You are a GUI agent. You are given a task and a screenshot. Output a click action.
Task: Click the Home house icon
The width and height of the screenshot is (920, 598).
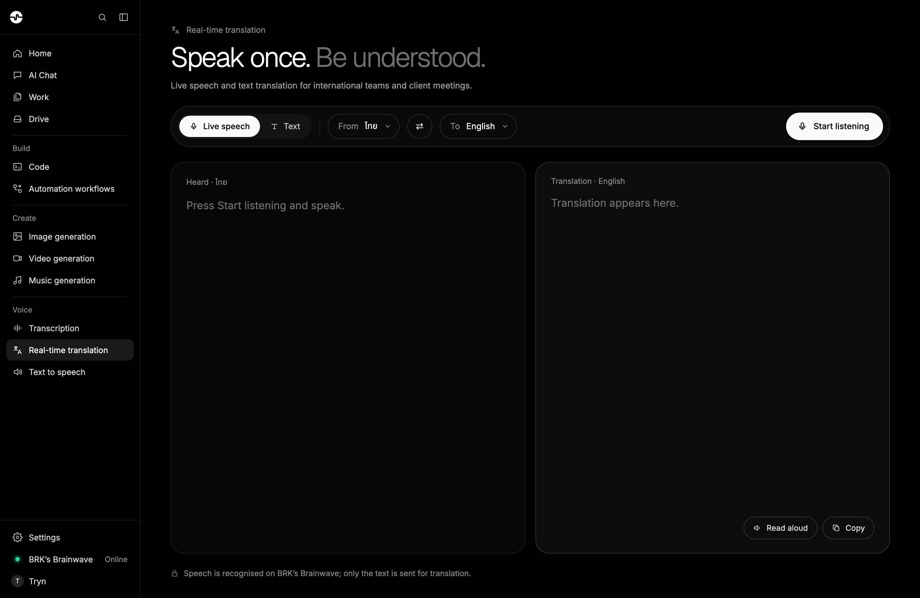tap(18, 53)
